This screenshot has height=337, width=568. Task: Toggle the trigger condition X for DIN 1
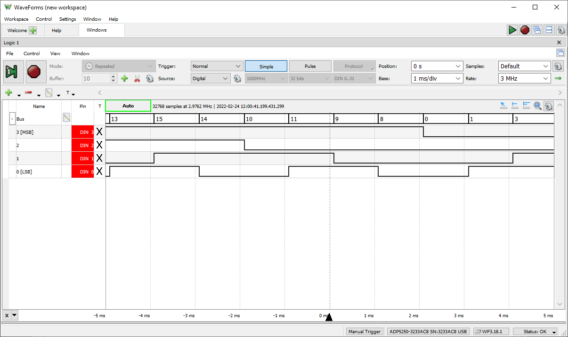[x=99, y=158]
